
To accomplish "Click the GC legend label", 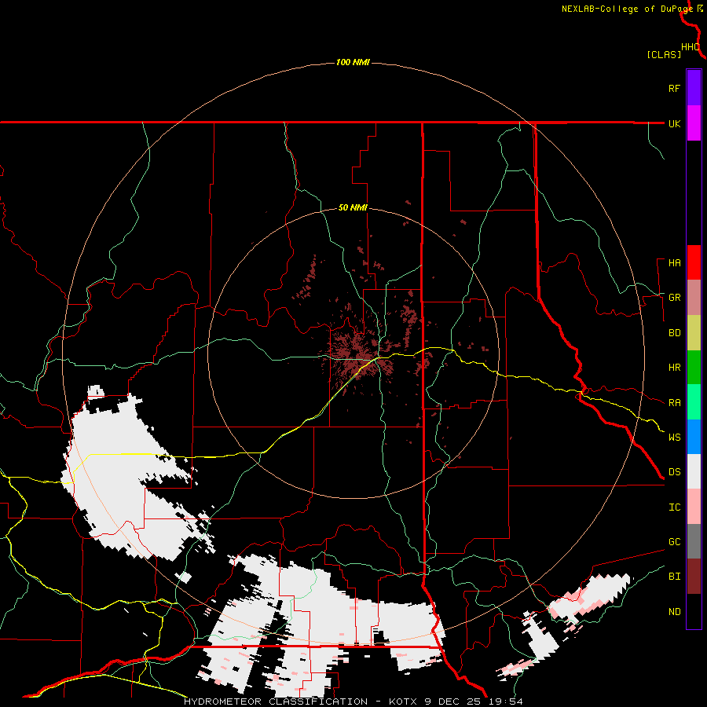I will pyautogui.click(x=674, y=542).
